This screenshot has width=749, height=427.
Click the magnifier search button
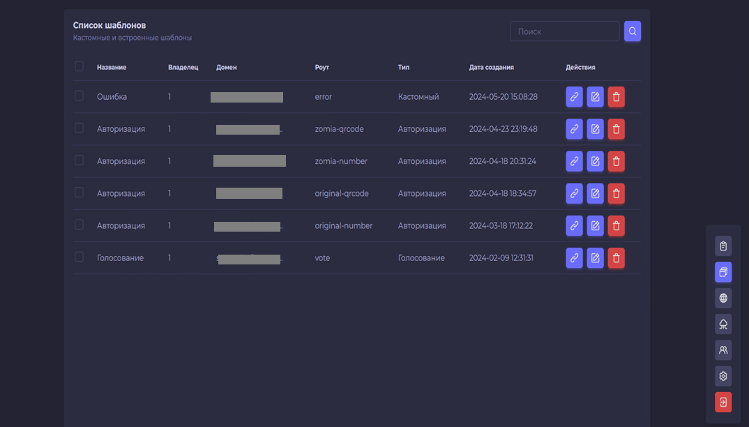tap(633, 31)
